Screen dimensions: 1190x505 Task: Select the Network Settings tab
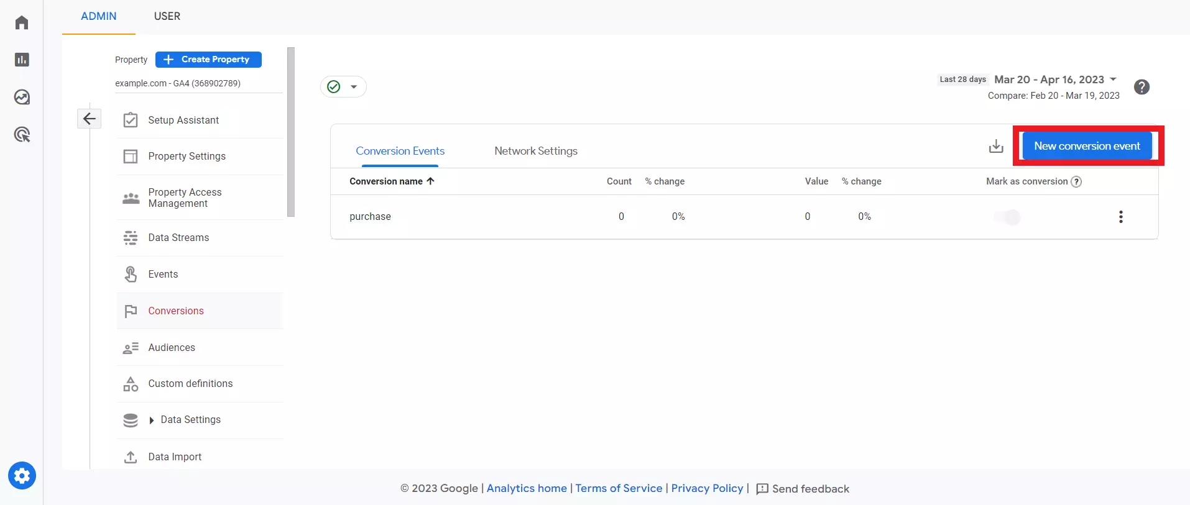(536, 151)
